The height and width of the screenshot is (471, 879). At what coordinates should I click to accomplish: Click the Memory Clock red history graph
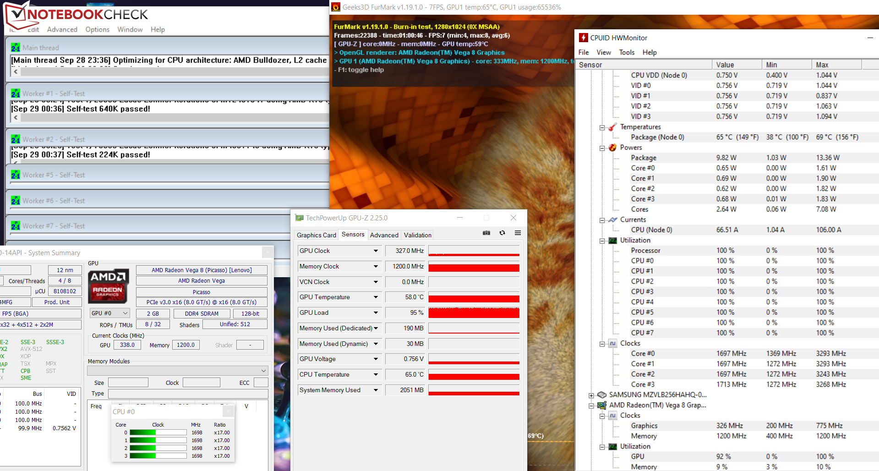[474, 267]
